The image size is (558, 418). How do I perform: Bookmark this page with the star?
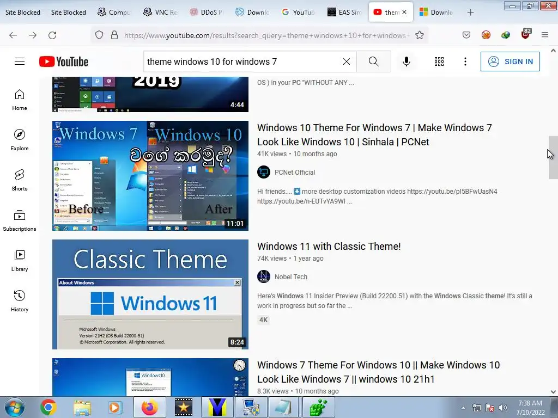(420, 35)
